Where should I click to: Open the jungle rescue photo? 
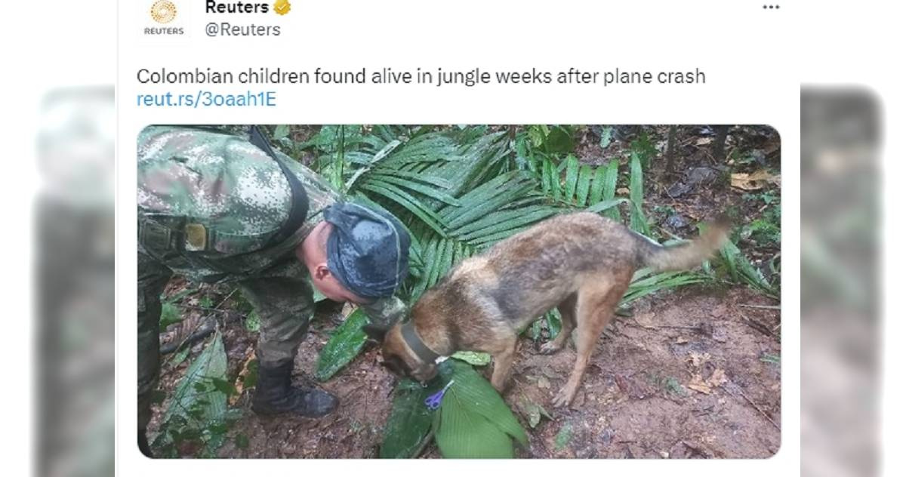[x=458, y=291]
